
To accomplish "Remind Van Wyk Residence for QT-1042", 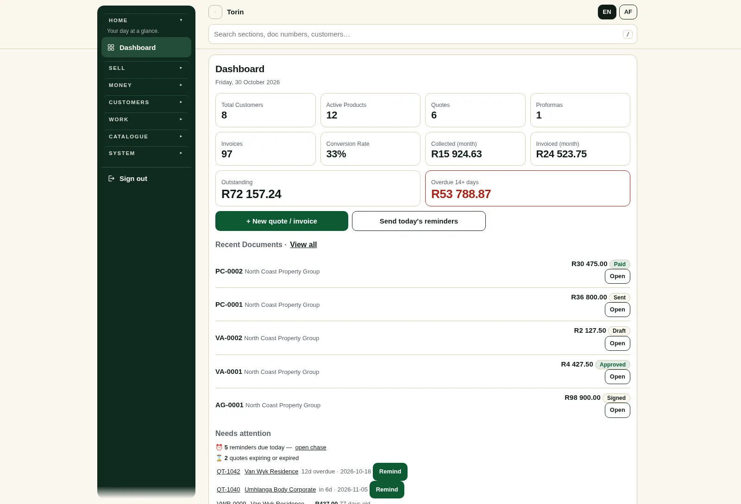I will coord(390,472).
